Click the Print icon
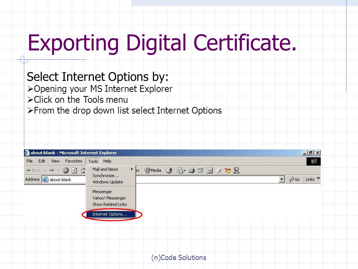 click(x=192, y=170)
